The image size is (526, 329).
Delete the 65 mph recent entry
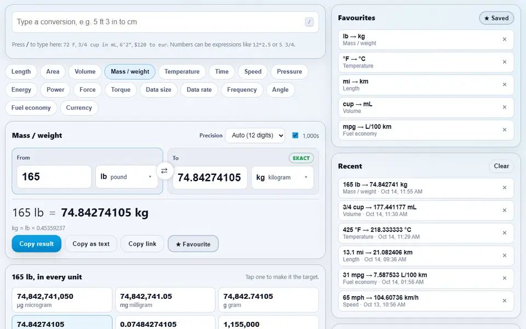point(504,301)
